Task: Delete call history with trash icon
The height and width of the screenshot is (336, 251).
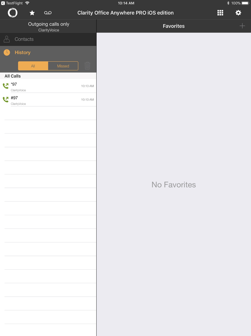Action: point(87,66)
